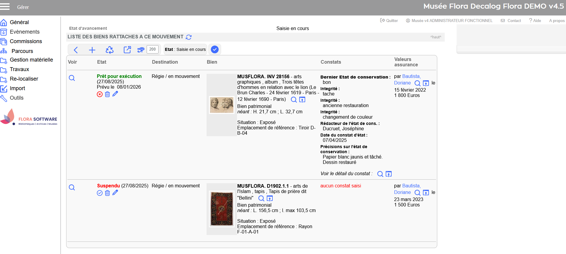The image size is (566, 254).
Task: Refresh the list of attached items
Action: (189, 37)
